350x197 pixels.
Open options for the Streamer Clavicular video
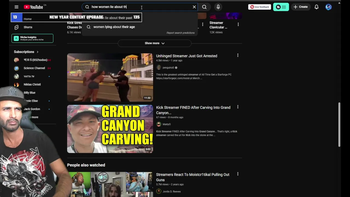pyautogui.click(x=238, y=24)
